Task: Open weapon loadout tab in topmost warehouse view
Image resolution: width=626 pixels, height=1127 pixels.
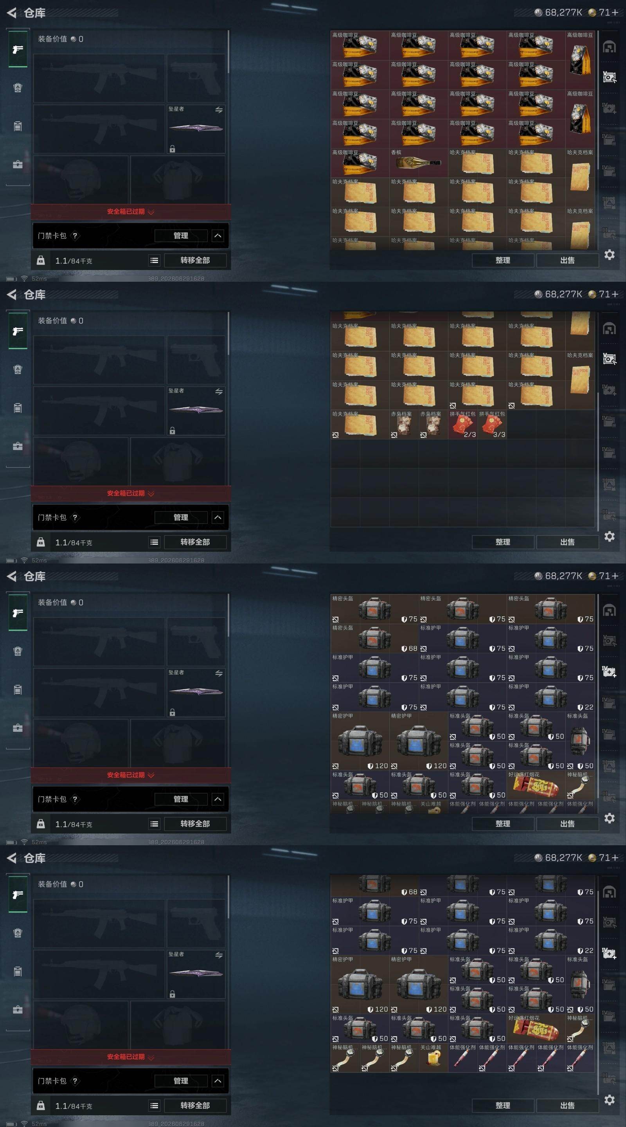Action: (18, 49)
